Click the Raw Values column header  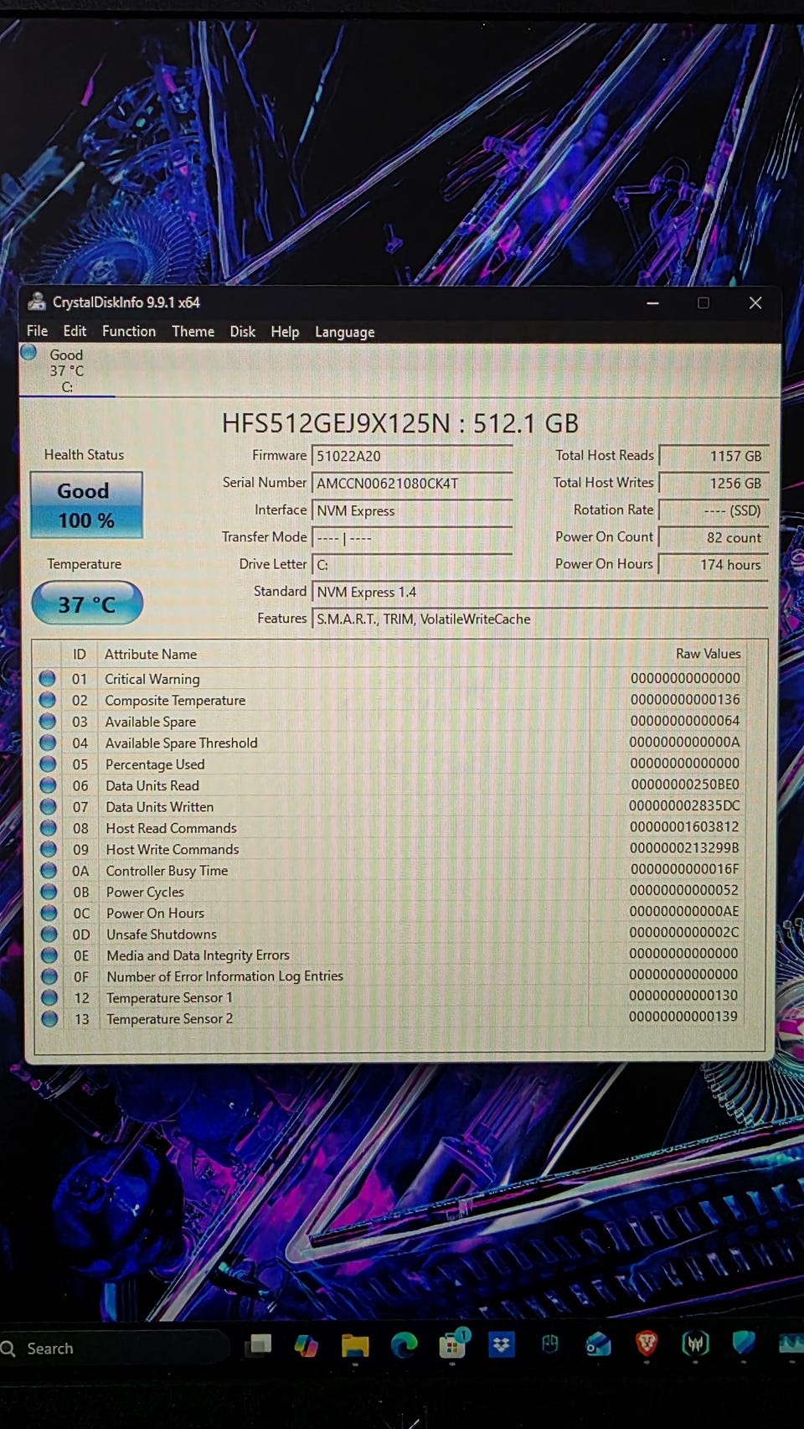709,653
